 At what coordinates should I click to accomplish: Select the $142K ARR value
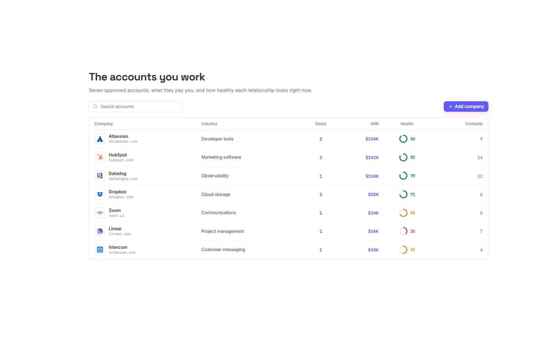372,158
